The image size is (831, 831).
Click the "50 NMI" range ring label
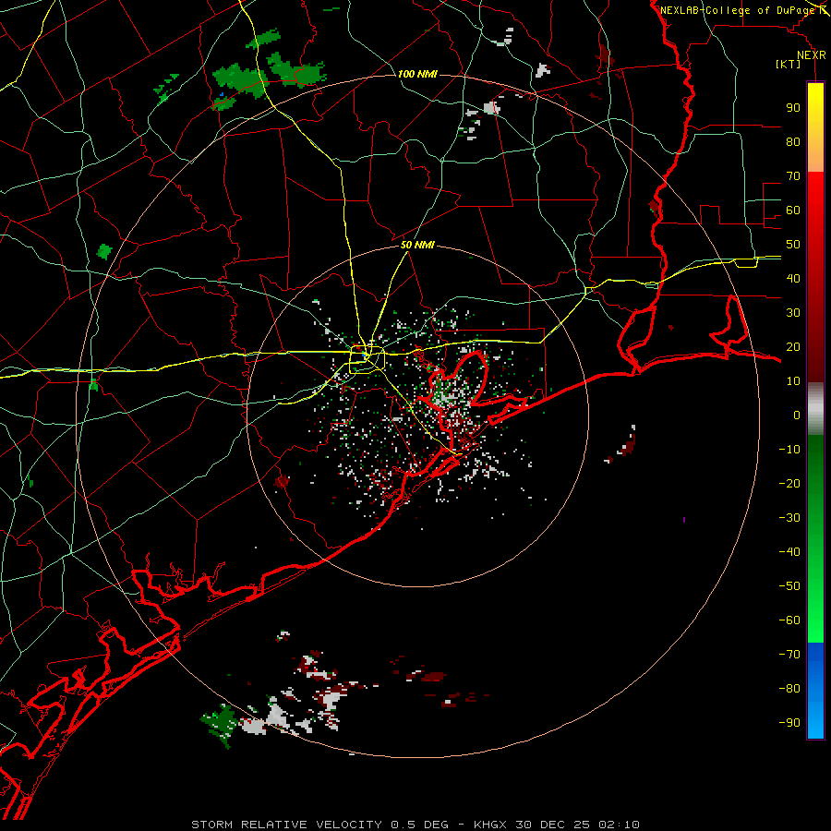pyautogui.click(x=417, y=245)
